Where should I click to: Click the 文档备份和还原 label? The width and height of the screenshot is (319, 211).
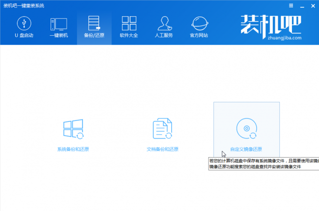click(162, 149)
